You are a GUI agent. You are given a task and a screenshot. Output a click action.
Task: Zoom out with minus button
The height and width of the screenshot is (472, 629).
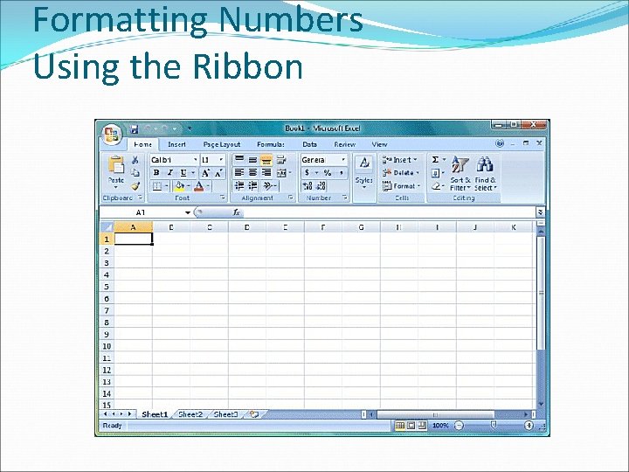[x=459, y=426]
